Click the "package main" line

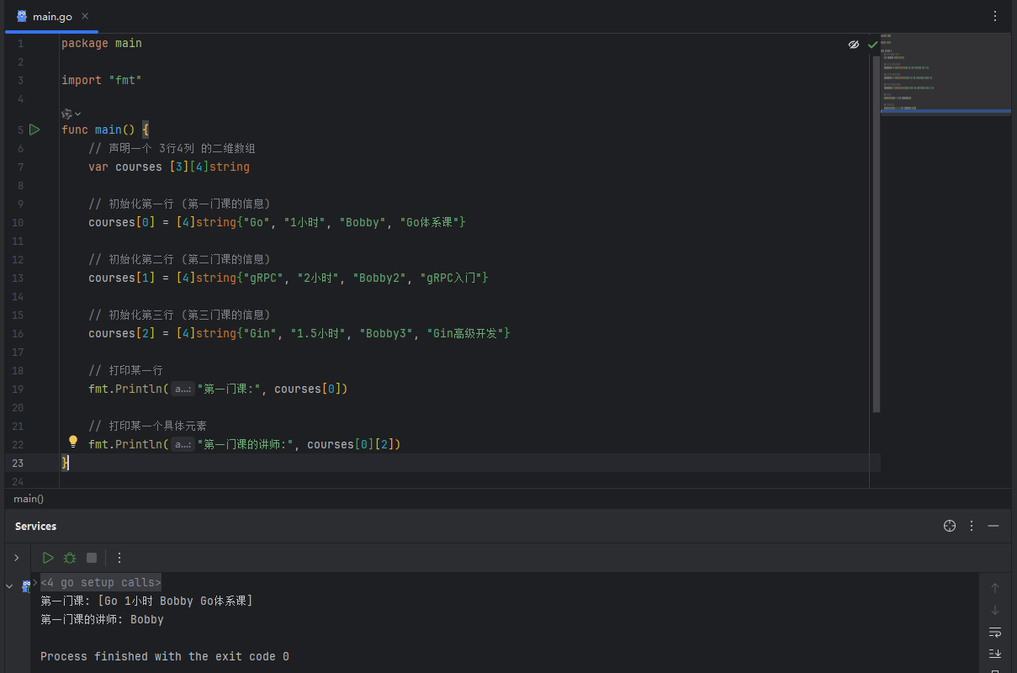click(x=102, y=43)
